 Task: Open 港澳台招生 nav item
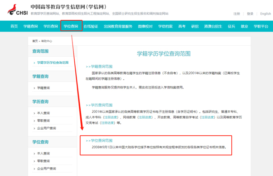(x=213, y=26)
